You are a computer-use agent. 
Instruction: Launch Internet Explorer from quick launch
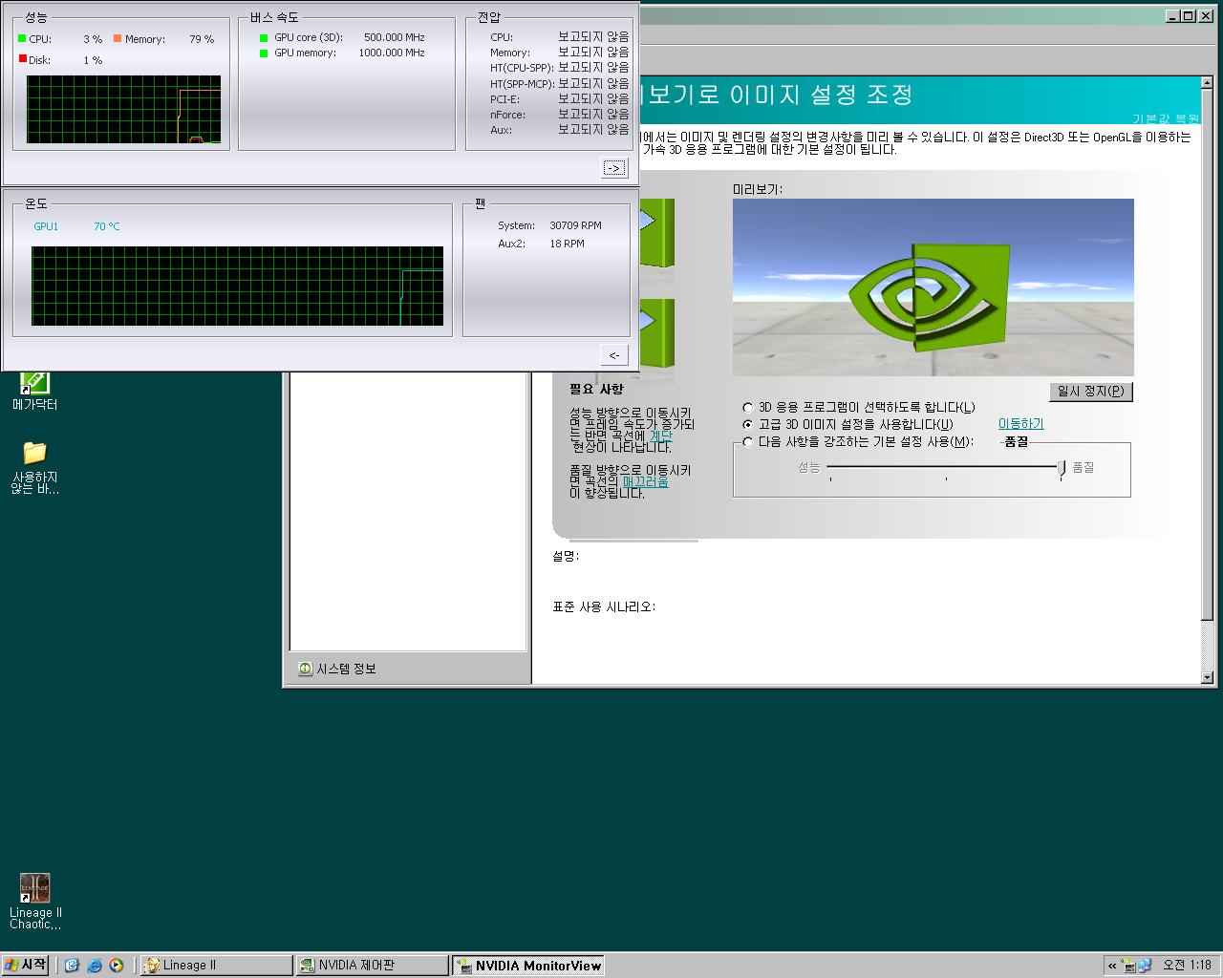pyautogui.click(x=94, y=966)
